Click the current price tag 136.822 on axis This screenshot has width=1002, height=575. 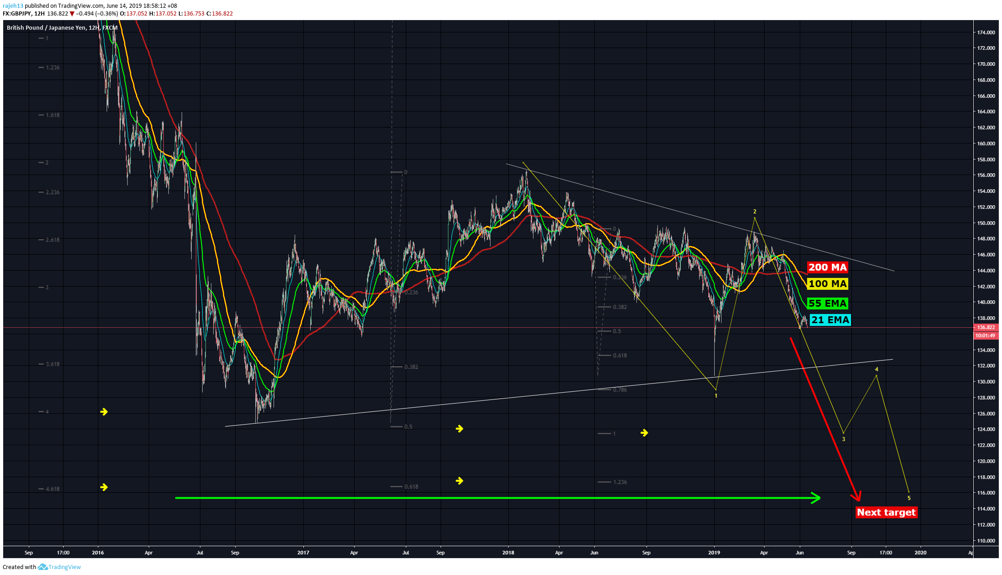pyautogui.click(x=986, y=328)
